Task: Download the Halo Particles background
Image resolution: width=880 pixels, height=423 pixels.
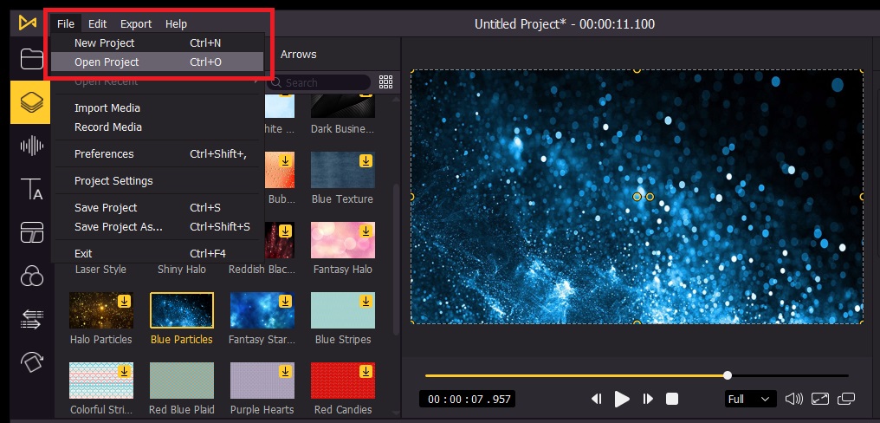Action: tap(124, 302)
